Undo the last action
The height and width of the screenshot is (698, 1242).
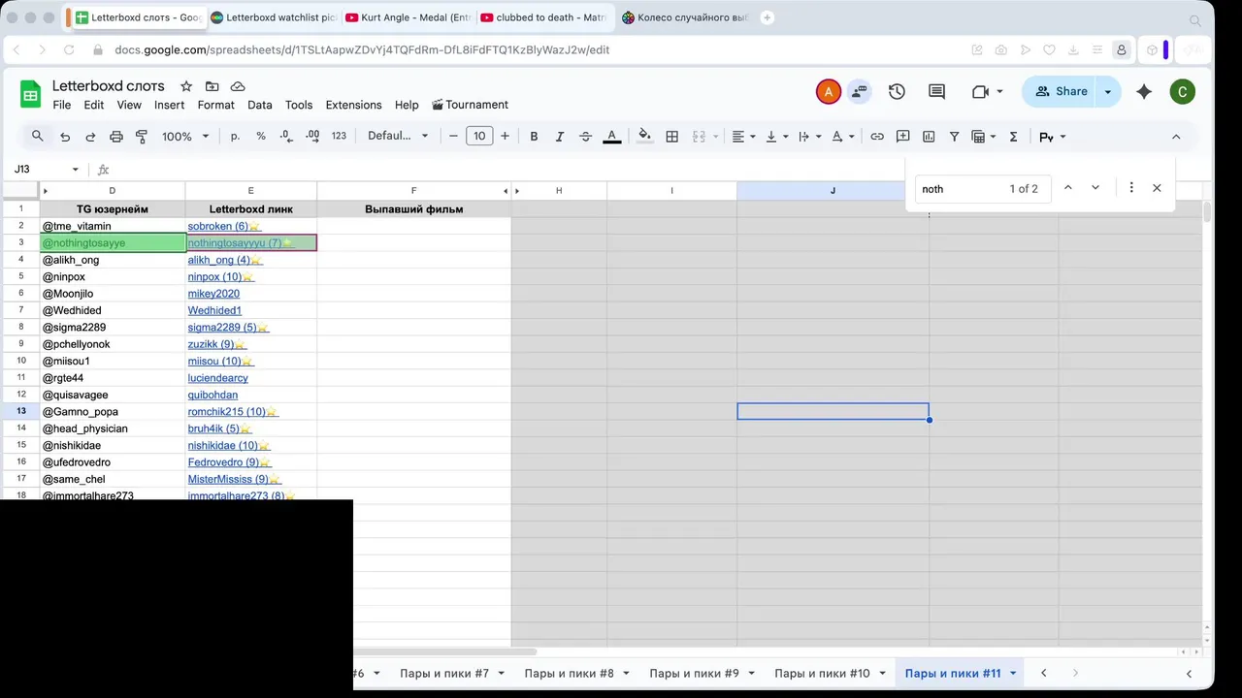point(65,137)
